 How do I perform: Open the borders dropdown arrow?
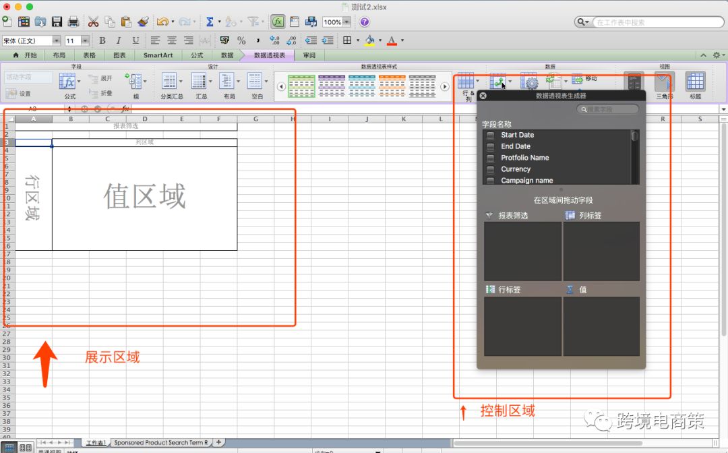(358, 40)
